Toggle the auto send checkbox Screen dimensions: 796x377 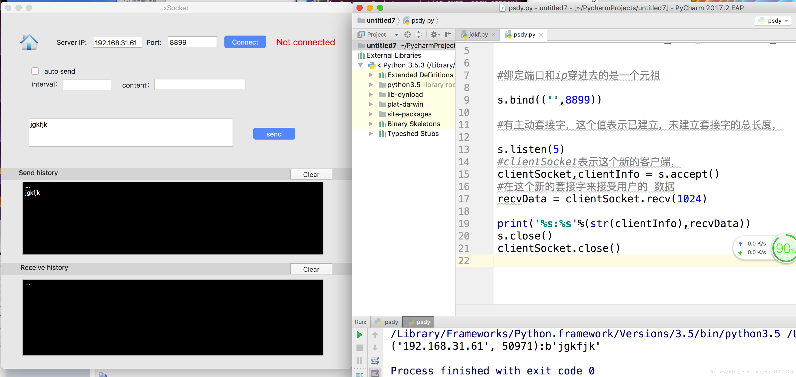(35, 71)
